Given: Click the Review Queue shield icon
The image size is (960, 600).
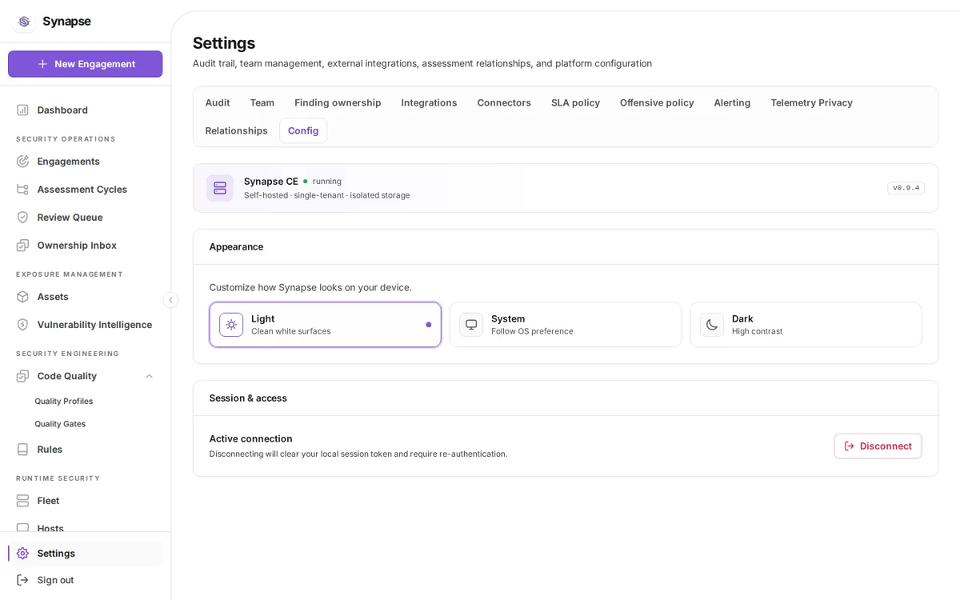Looking at the screenshot, I should (22, 217).
